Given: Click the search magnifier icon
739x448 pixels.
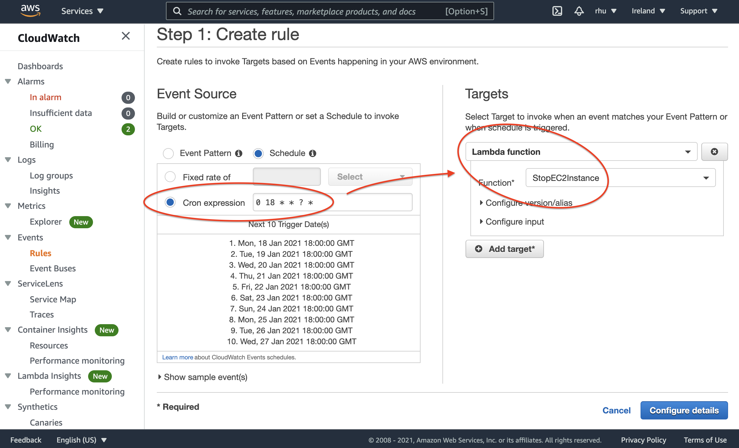Looking at the screenshot, I should click(x=177, y=11).
